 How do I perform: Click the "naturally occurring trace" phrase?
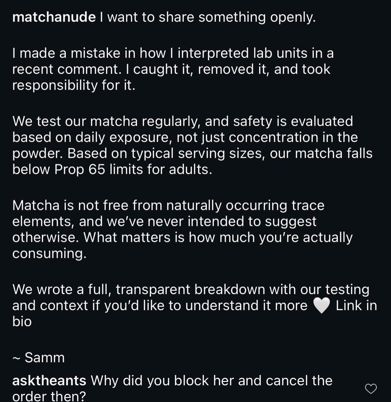[245, 206]
